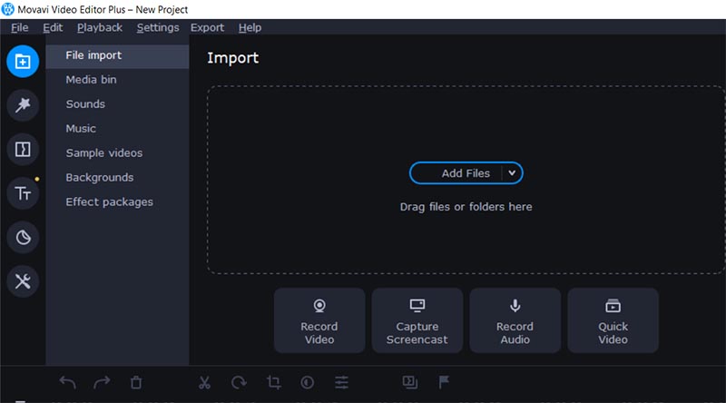Open the Transitions tab icon
This screenshot has width=726, height=403.
22,149
